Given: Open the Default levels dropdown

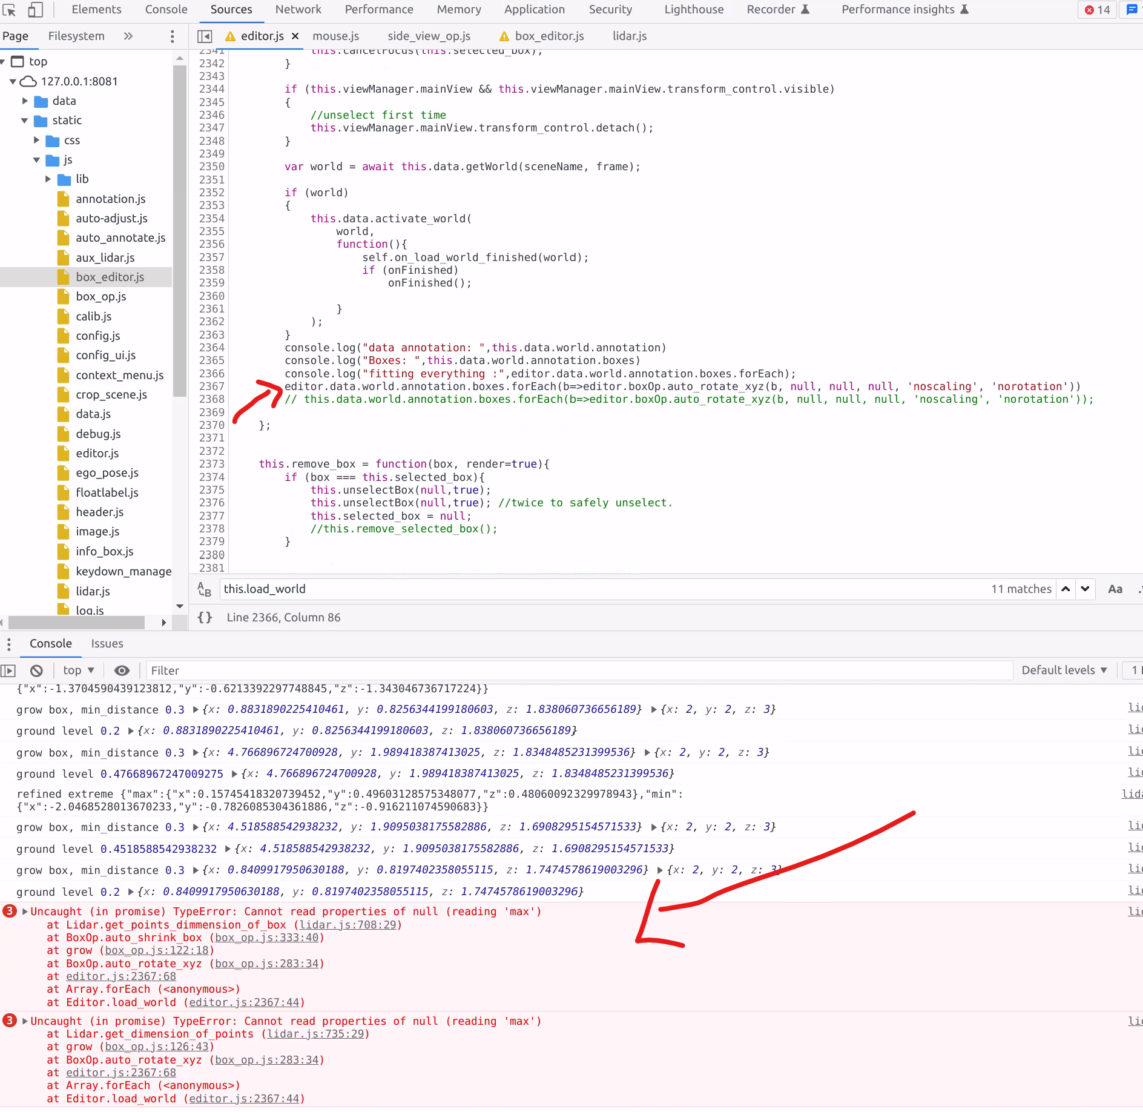Looking at the screenshot, I should pyautogui.click(x=1064, y=670).
